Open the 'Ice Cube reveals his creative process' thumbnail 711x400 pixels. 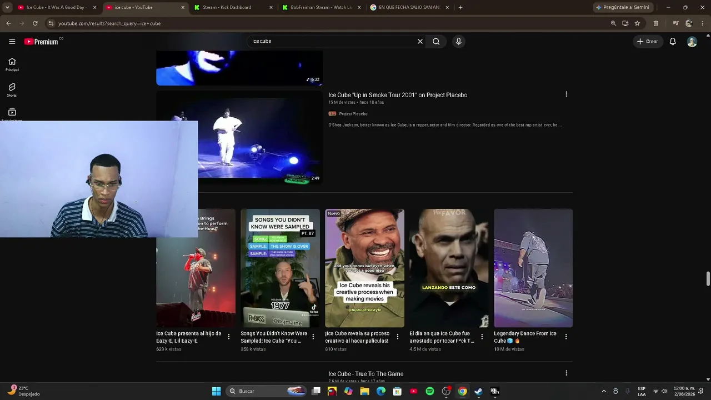click(364, 268)
